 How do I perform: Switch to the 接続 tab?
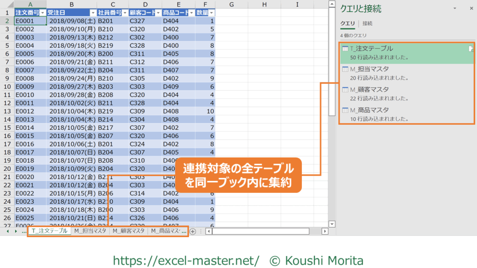[367, 23]
